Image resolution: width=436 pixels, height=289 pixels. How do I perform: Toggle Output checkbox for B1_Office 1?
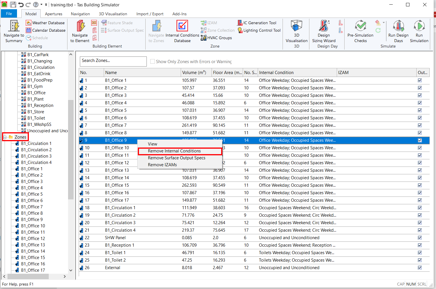[x=420, y=80]
